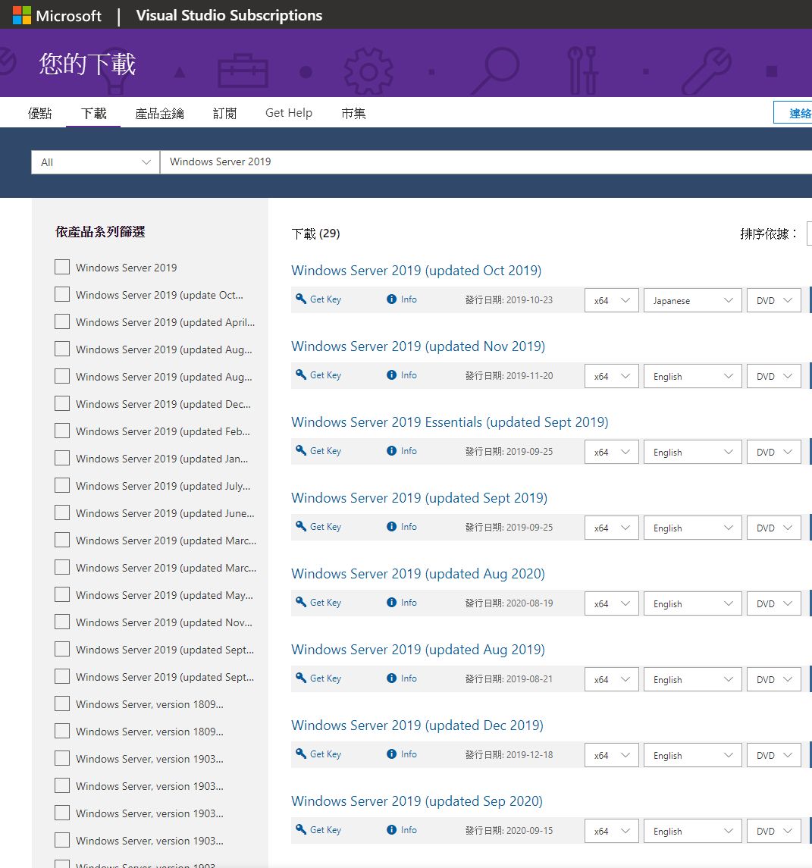Open the Info icon for updated Nov 2019

point(391,374)
